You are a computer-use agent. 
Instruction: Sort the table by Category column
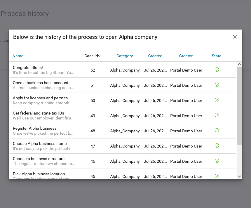coord(125,56)
